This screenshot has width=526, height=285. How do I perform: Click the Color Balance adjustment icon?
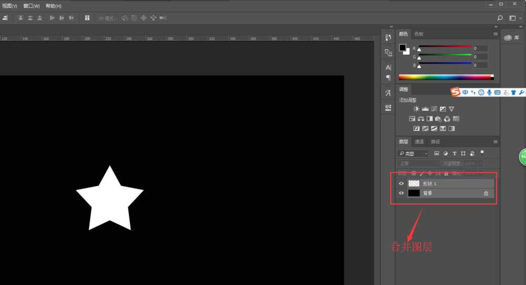click(421, 119)
